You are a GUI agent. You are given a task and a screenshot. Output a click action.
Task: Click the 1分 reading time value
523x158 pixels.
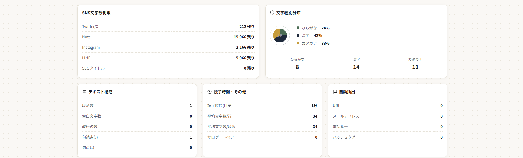(314, 106)
